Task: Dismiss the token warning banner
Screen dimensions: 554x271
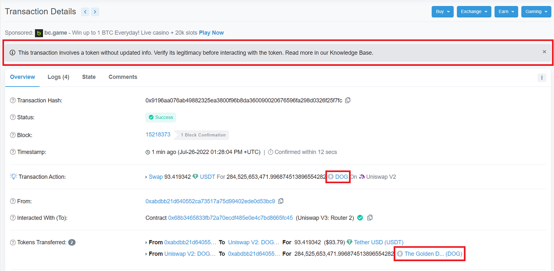Action: 544,52
